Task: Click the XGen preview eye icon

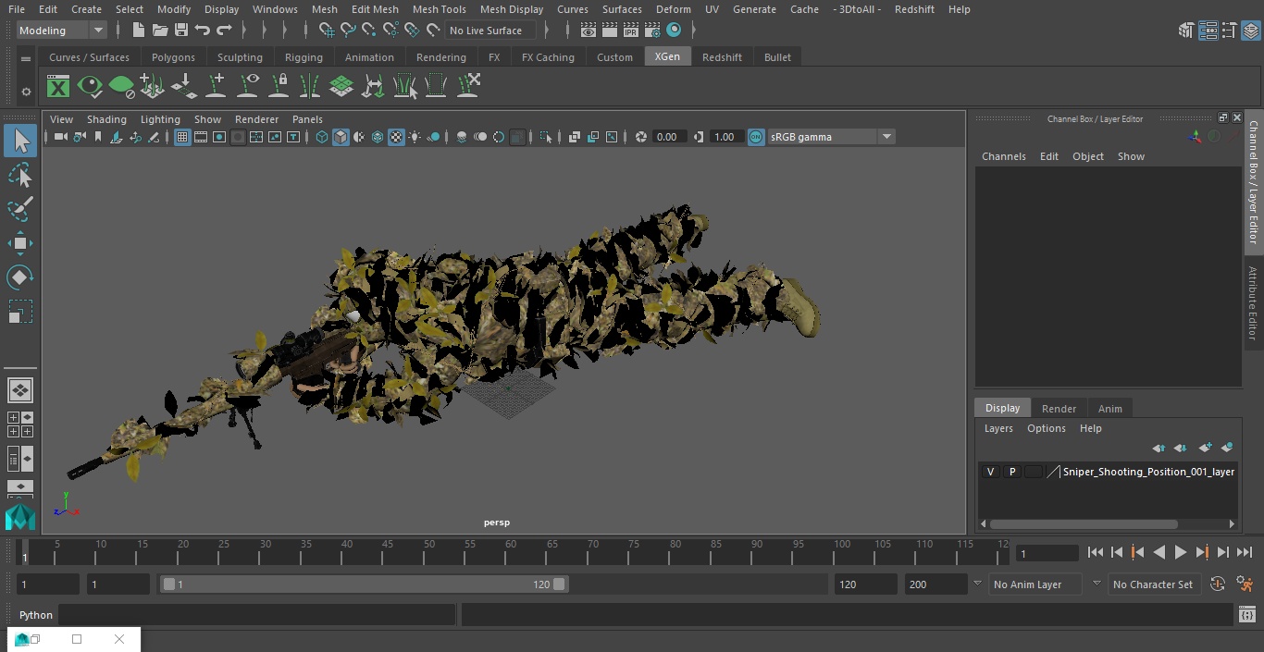Action: tap(90, 87)
